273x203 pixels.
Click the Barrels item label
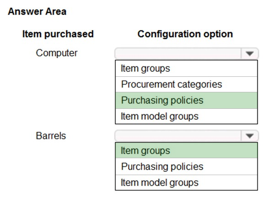(x=51, y=136)
